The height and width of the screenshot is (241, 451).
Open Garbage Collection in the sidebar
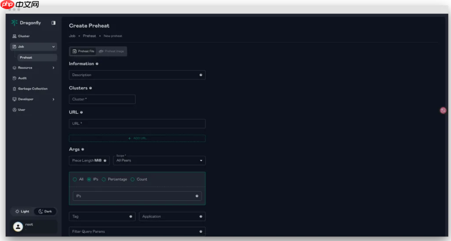[x=34, y=89]
